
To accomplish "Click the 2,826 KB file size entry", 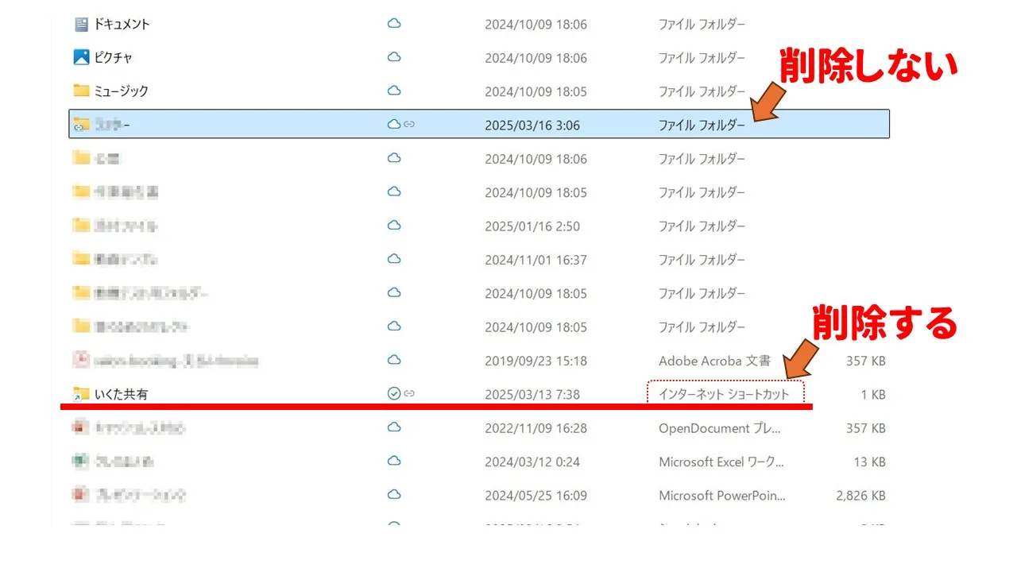I will tap(860, 496).
